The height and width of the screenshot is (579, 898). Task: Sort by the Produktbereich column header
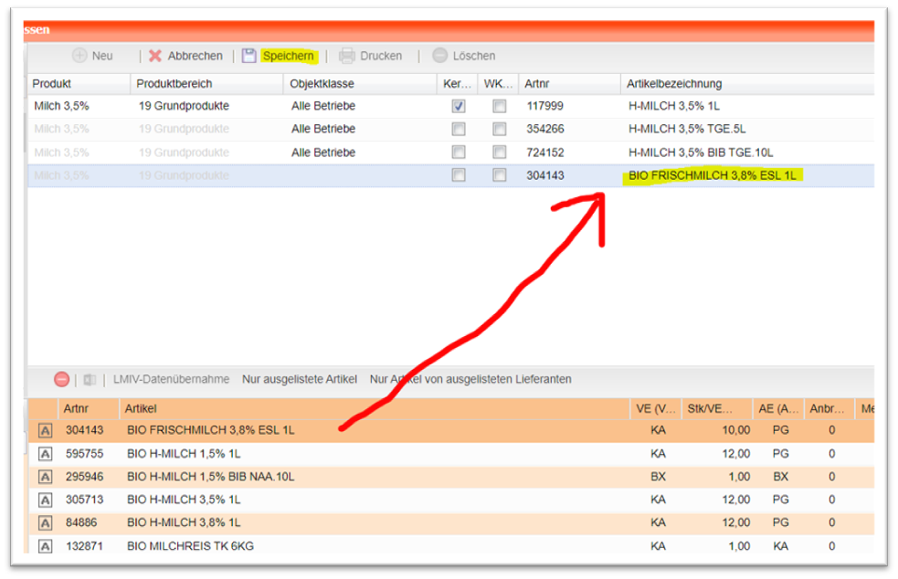click(174, 84)
